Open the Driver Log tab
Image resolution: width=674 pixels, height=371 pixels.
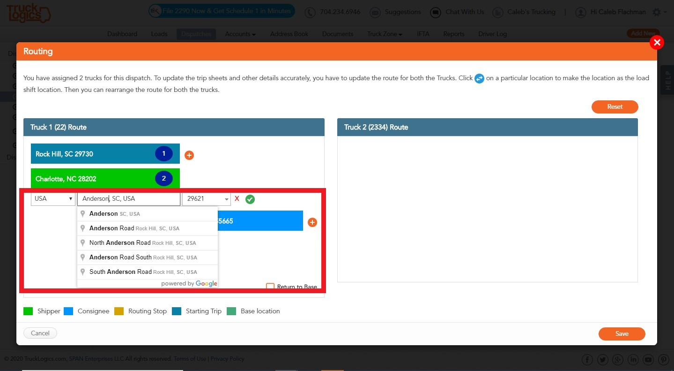click(x=493, y=34)
